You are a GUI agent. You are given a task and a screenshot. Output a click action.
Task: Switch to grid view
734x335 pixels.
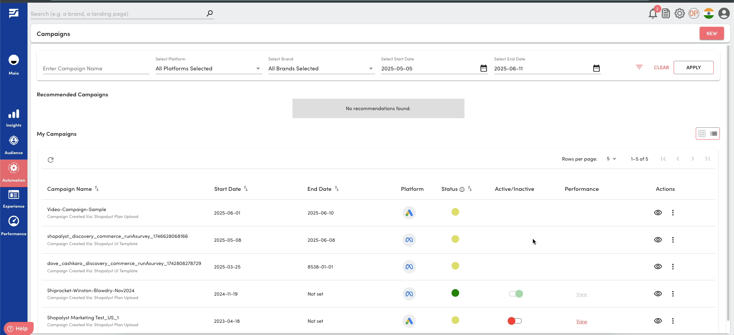pos(702,133)
